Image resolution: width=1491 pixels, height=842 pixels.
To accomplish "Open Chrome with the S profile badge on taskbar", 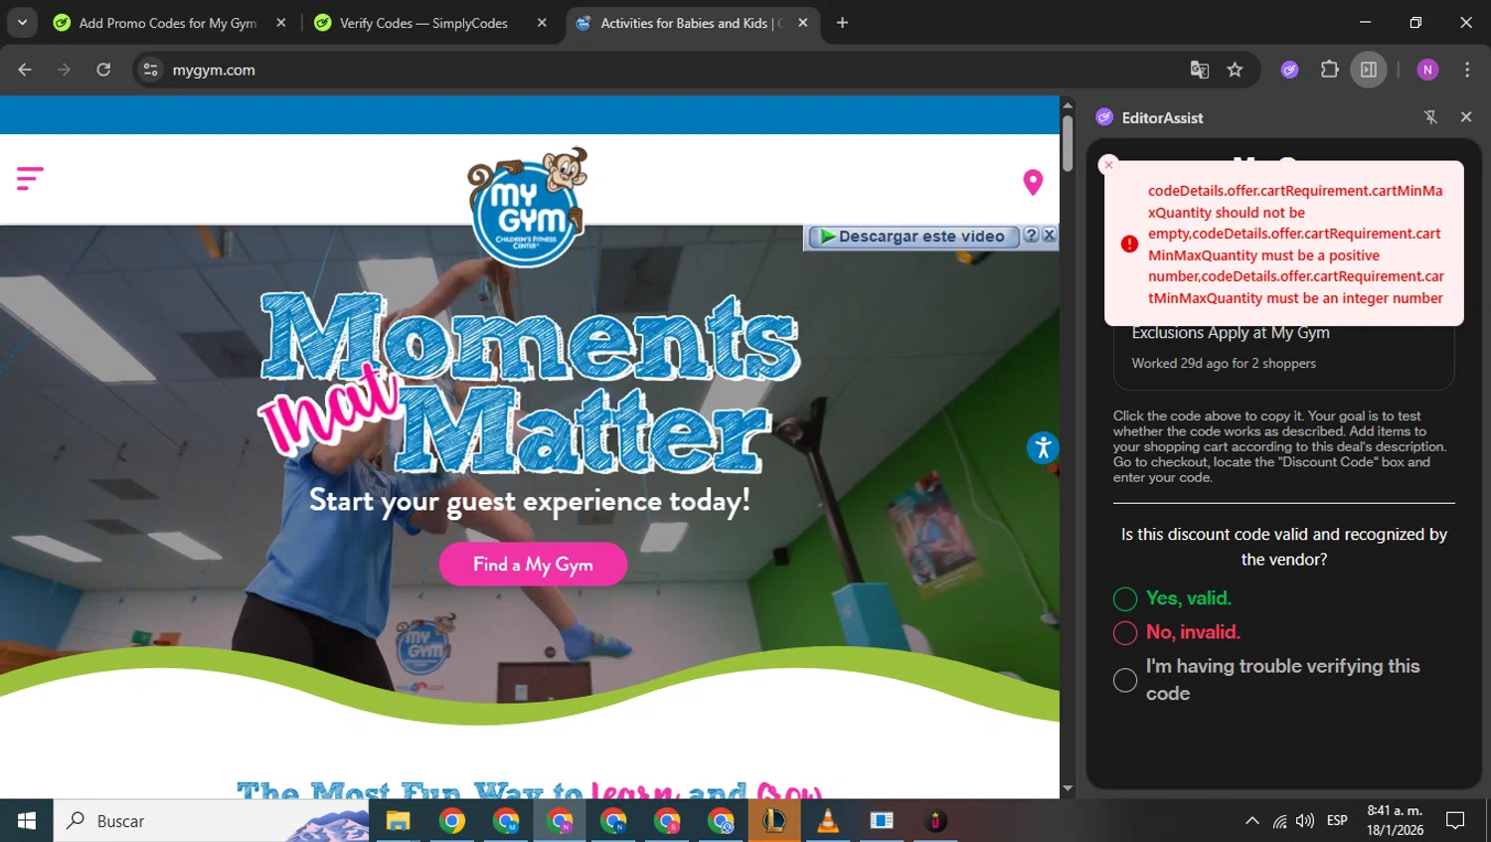I will click(666, 821).
